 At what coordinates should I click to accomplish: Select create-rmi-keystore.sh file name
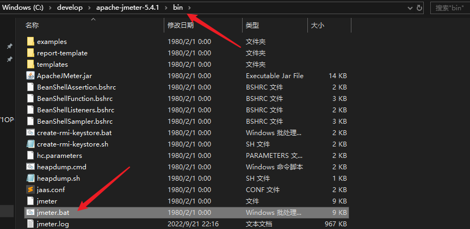pos(72,144)
